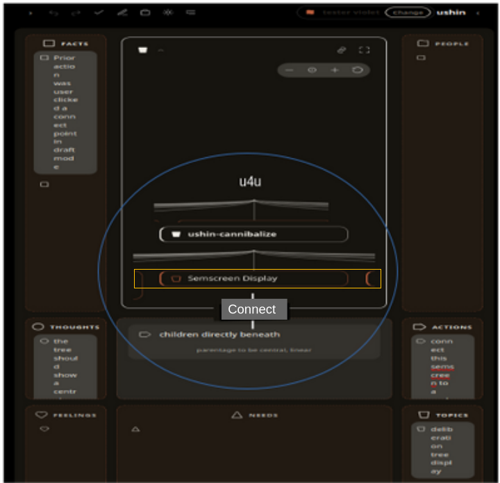Viewport: 500px width, 483px height.
Task: Click the empty new feeling placeholder icon
Action: point(44,429)
